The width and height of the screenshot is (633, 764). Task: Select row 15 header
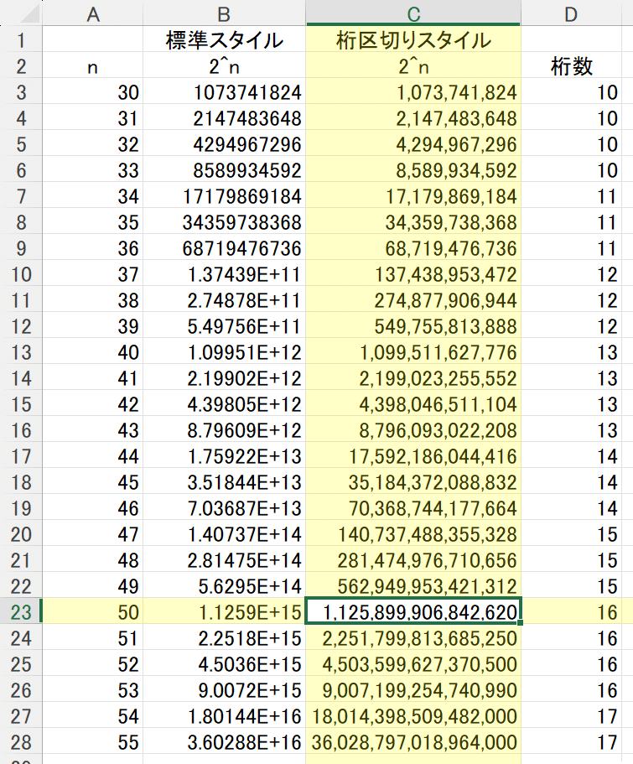[21, 404]
